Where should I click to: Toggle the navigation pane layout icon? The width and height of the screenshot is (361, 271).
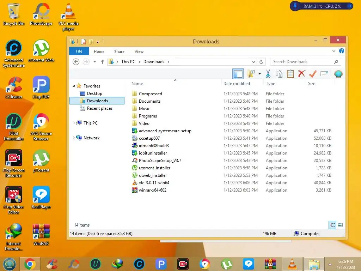click(238, 74)
